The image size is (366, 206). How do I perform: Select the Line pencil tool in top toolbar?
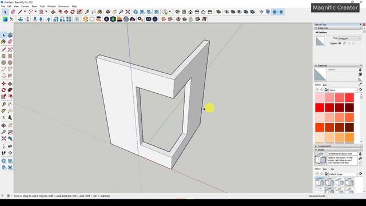20,11
